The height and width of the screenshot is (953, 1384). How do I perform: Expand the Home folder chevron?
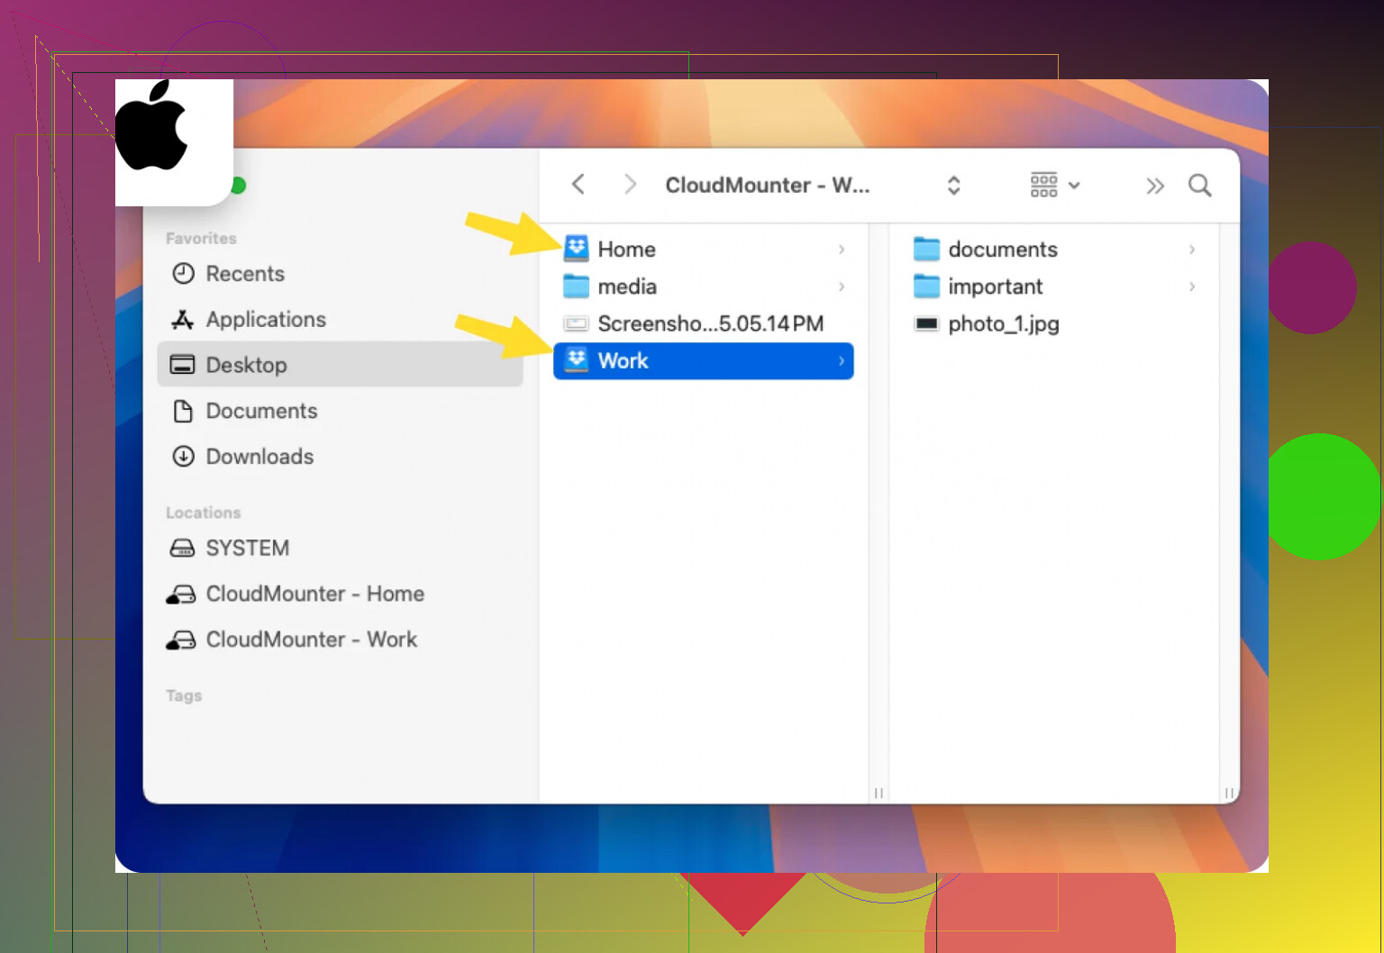[x=841, y=250]
